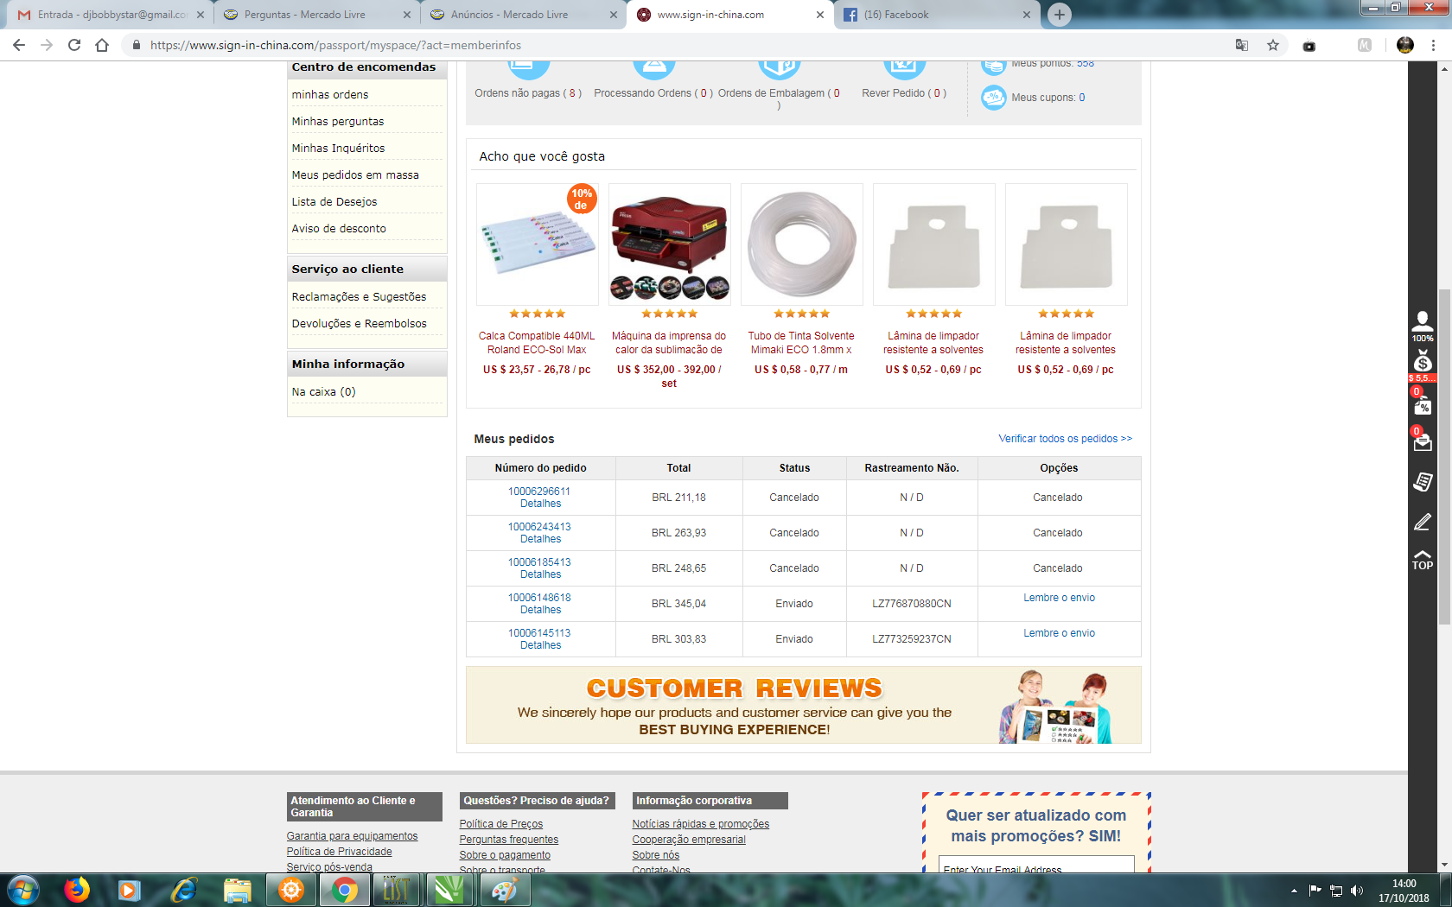Screen dimensions: 1452x907
Task: Go to the browser home page icon
Action: pyautogui.click(x=102, y=45)
